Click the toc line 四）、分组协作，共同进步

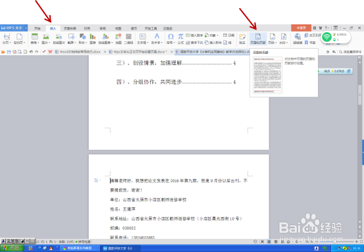coord(176,82)
